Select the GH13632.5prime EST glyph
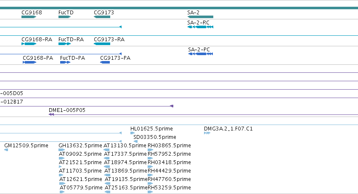Image resolution: width=358 pixels, height=194 pixels. [x=62, y=150]
